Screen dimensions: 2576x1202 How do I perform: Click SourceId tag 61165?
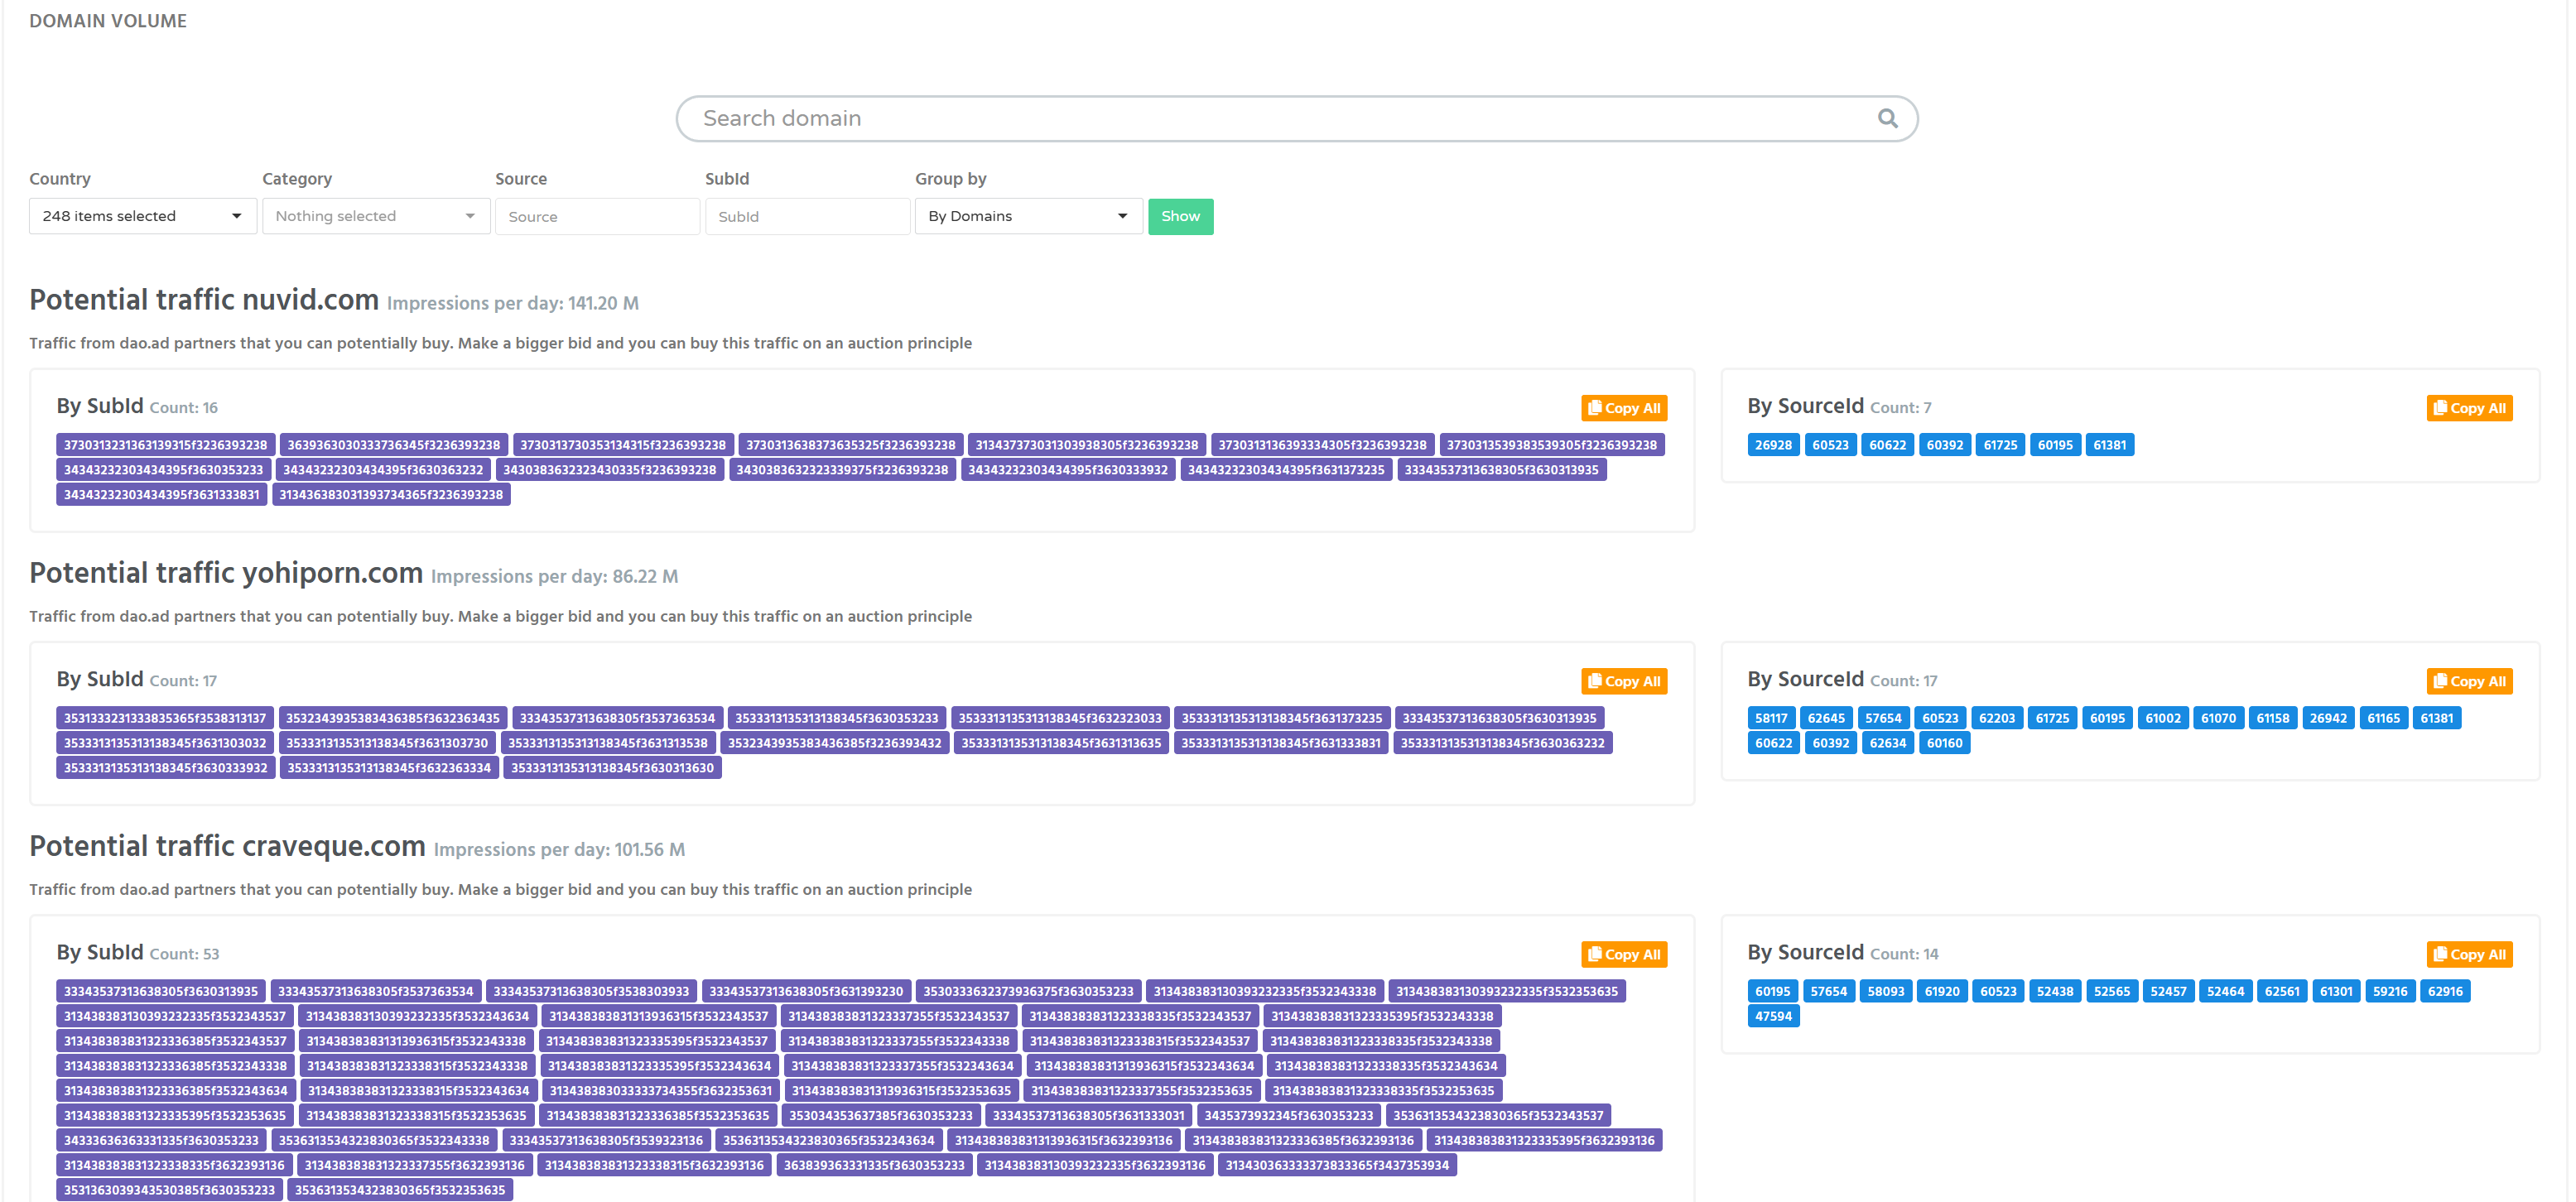2383,718
